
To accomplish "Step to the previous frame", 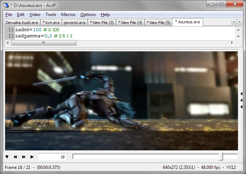I will click(15, 157).
